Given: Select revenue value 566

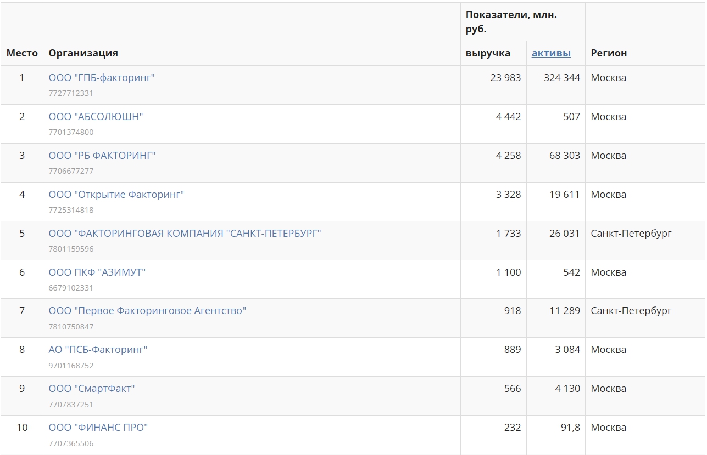Looking at the screenshot, I should pos(513,389).
